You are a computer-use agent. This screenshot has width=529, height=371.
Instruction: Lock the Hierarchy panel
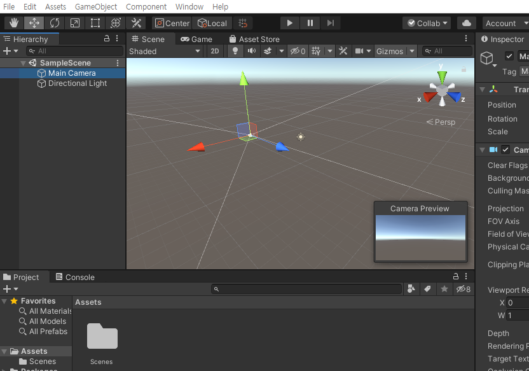(107, 38)
